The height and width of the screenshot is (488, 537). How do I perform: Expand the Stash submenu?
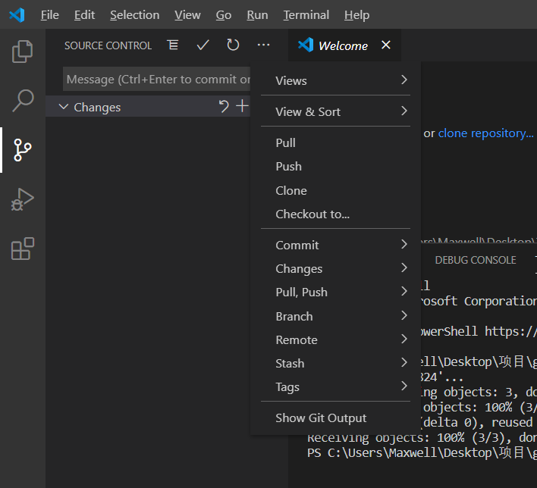click(x=335, y=364)
